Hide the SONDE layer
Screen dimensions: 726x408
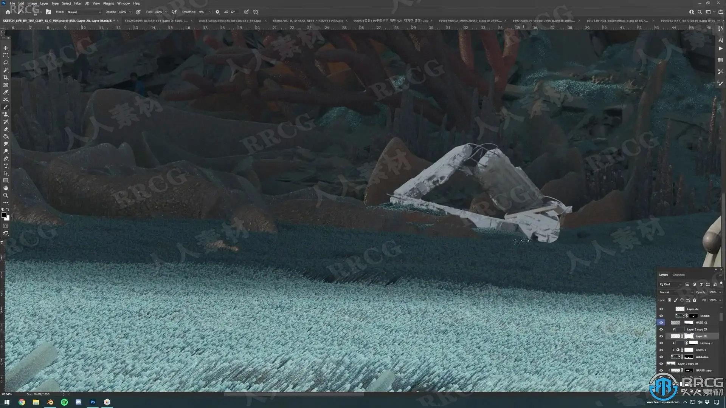661,316
